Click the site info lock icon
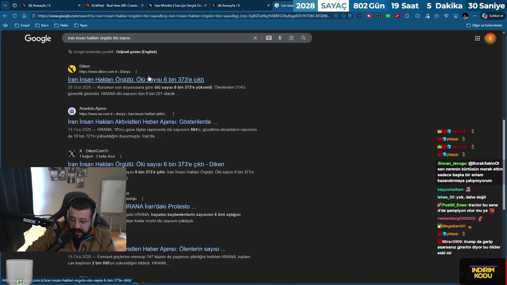Viewport: 507px width, 285px height. (34, 16)
